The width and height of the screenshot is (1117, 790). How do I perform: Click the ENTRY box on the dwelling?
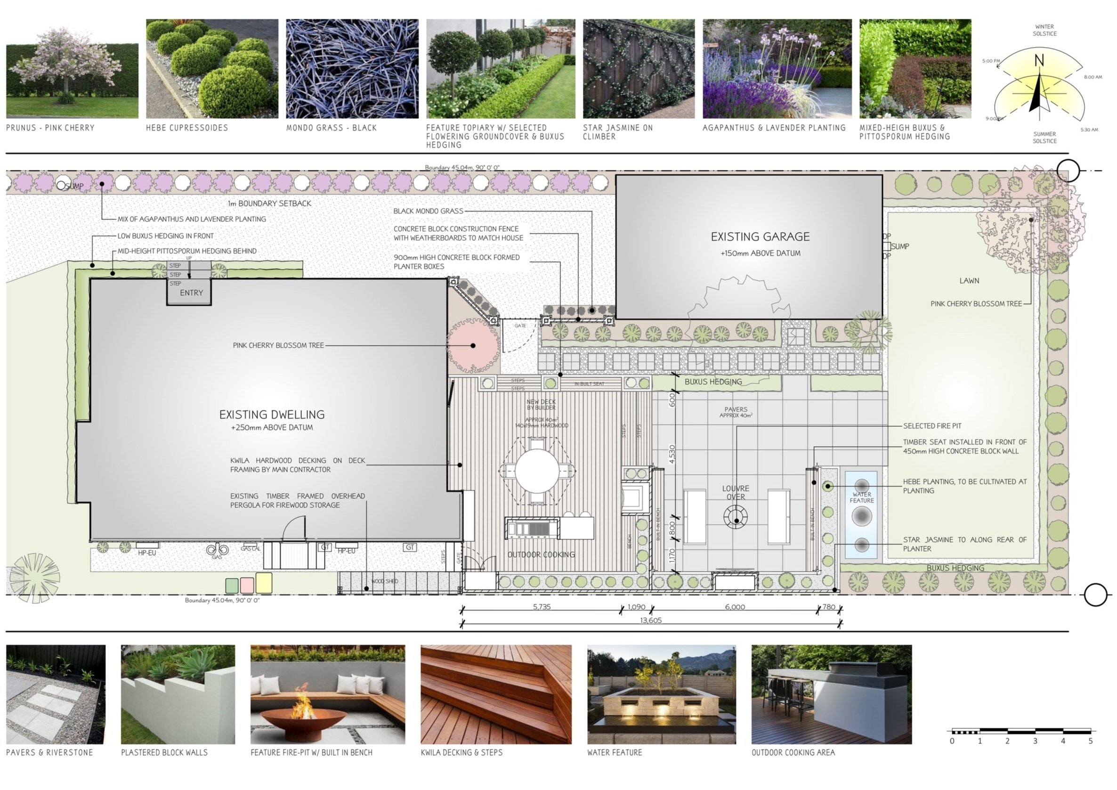190,293
